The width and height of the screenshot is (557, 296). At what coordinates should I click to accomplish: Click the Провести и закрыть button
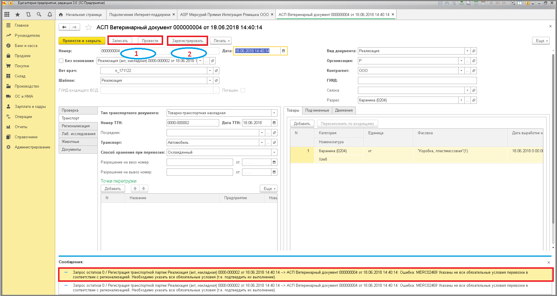[x=82, y=41]
